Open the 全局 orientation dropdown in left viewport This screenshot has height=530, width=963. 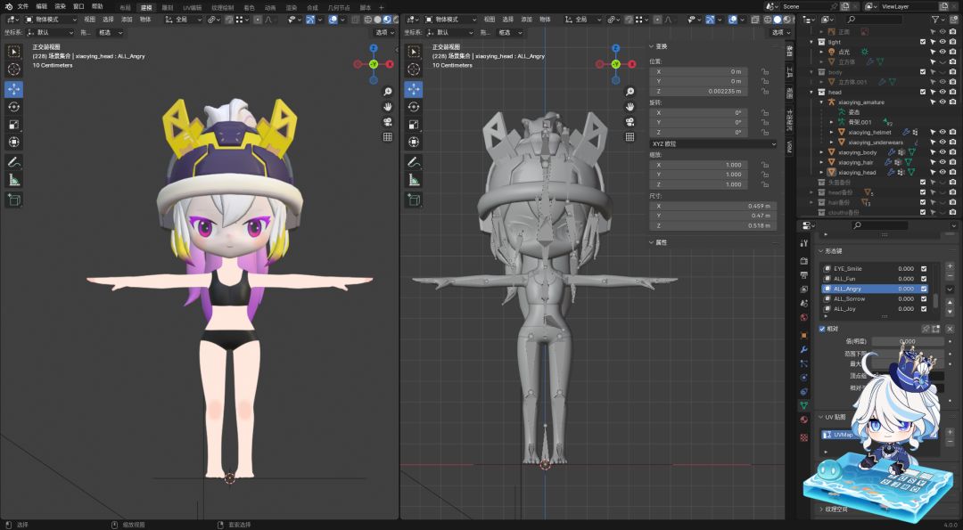point(185,20)
